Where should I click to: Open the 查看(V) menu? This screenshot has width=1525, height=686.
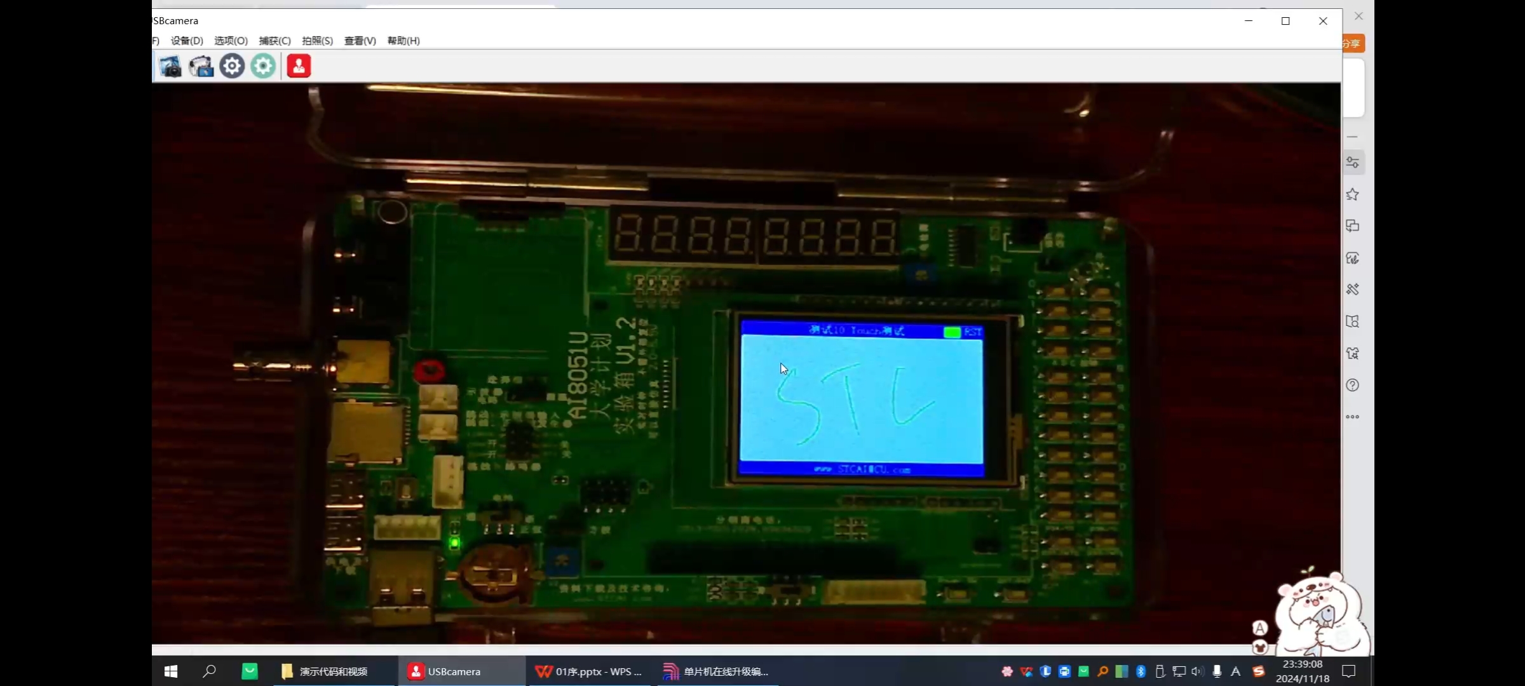pos(360,41)
